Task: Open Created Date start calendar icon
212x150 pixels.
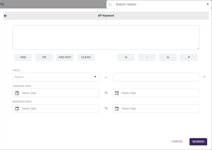Action: click(x=17, y=93)
